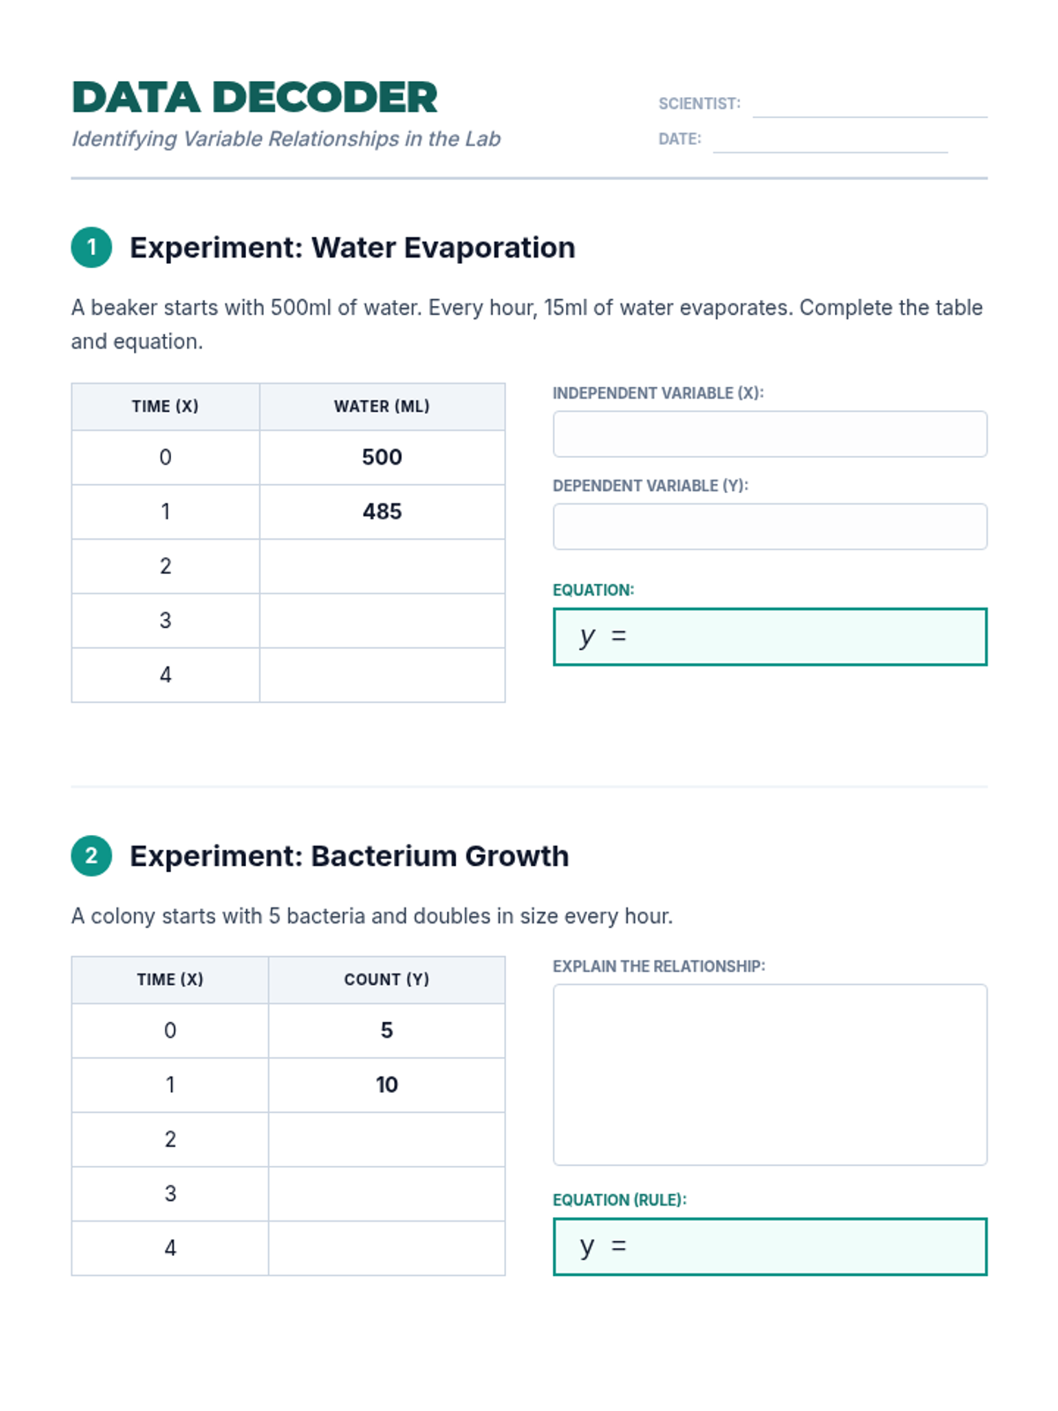
Task: Select the empty Count cell for time 3
Action: (x=386, y=1194)
